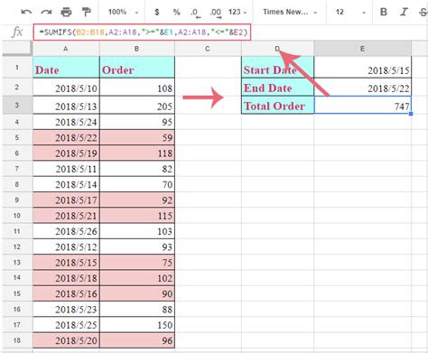Click the Print icon
The image size is (428, 353).
click(x=66, y=12)
